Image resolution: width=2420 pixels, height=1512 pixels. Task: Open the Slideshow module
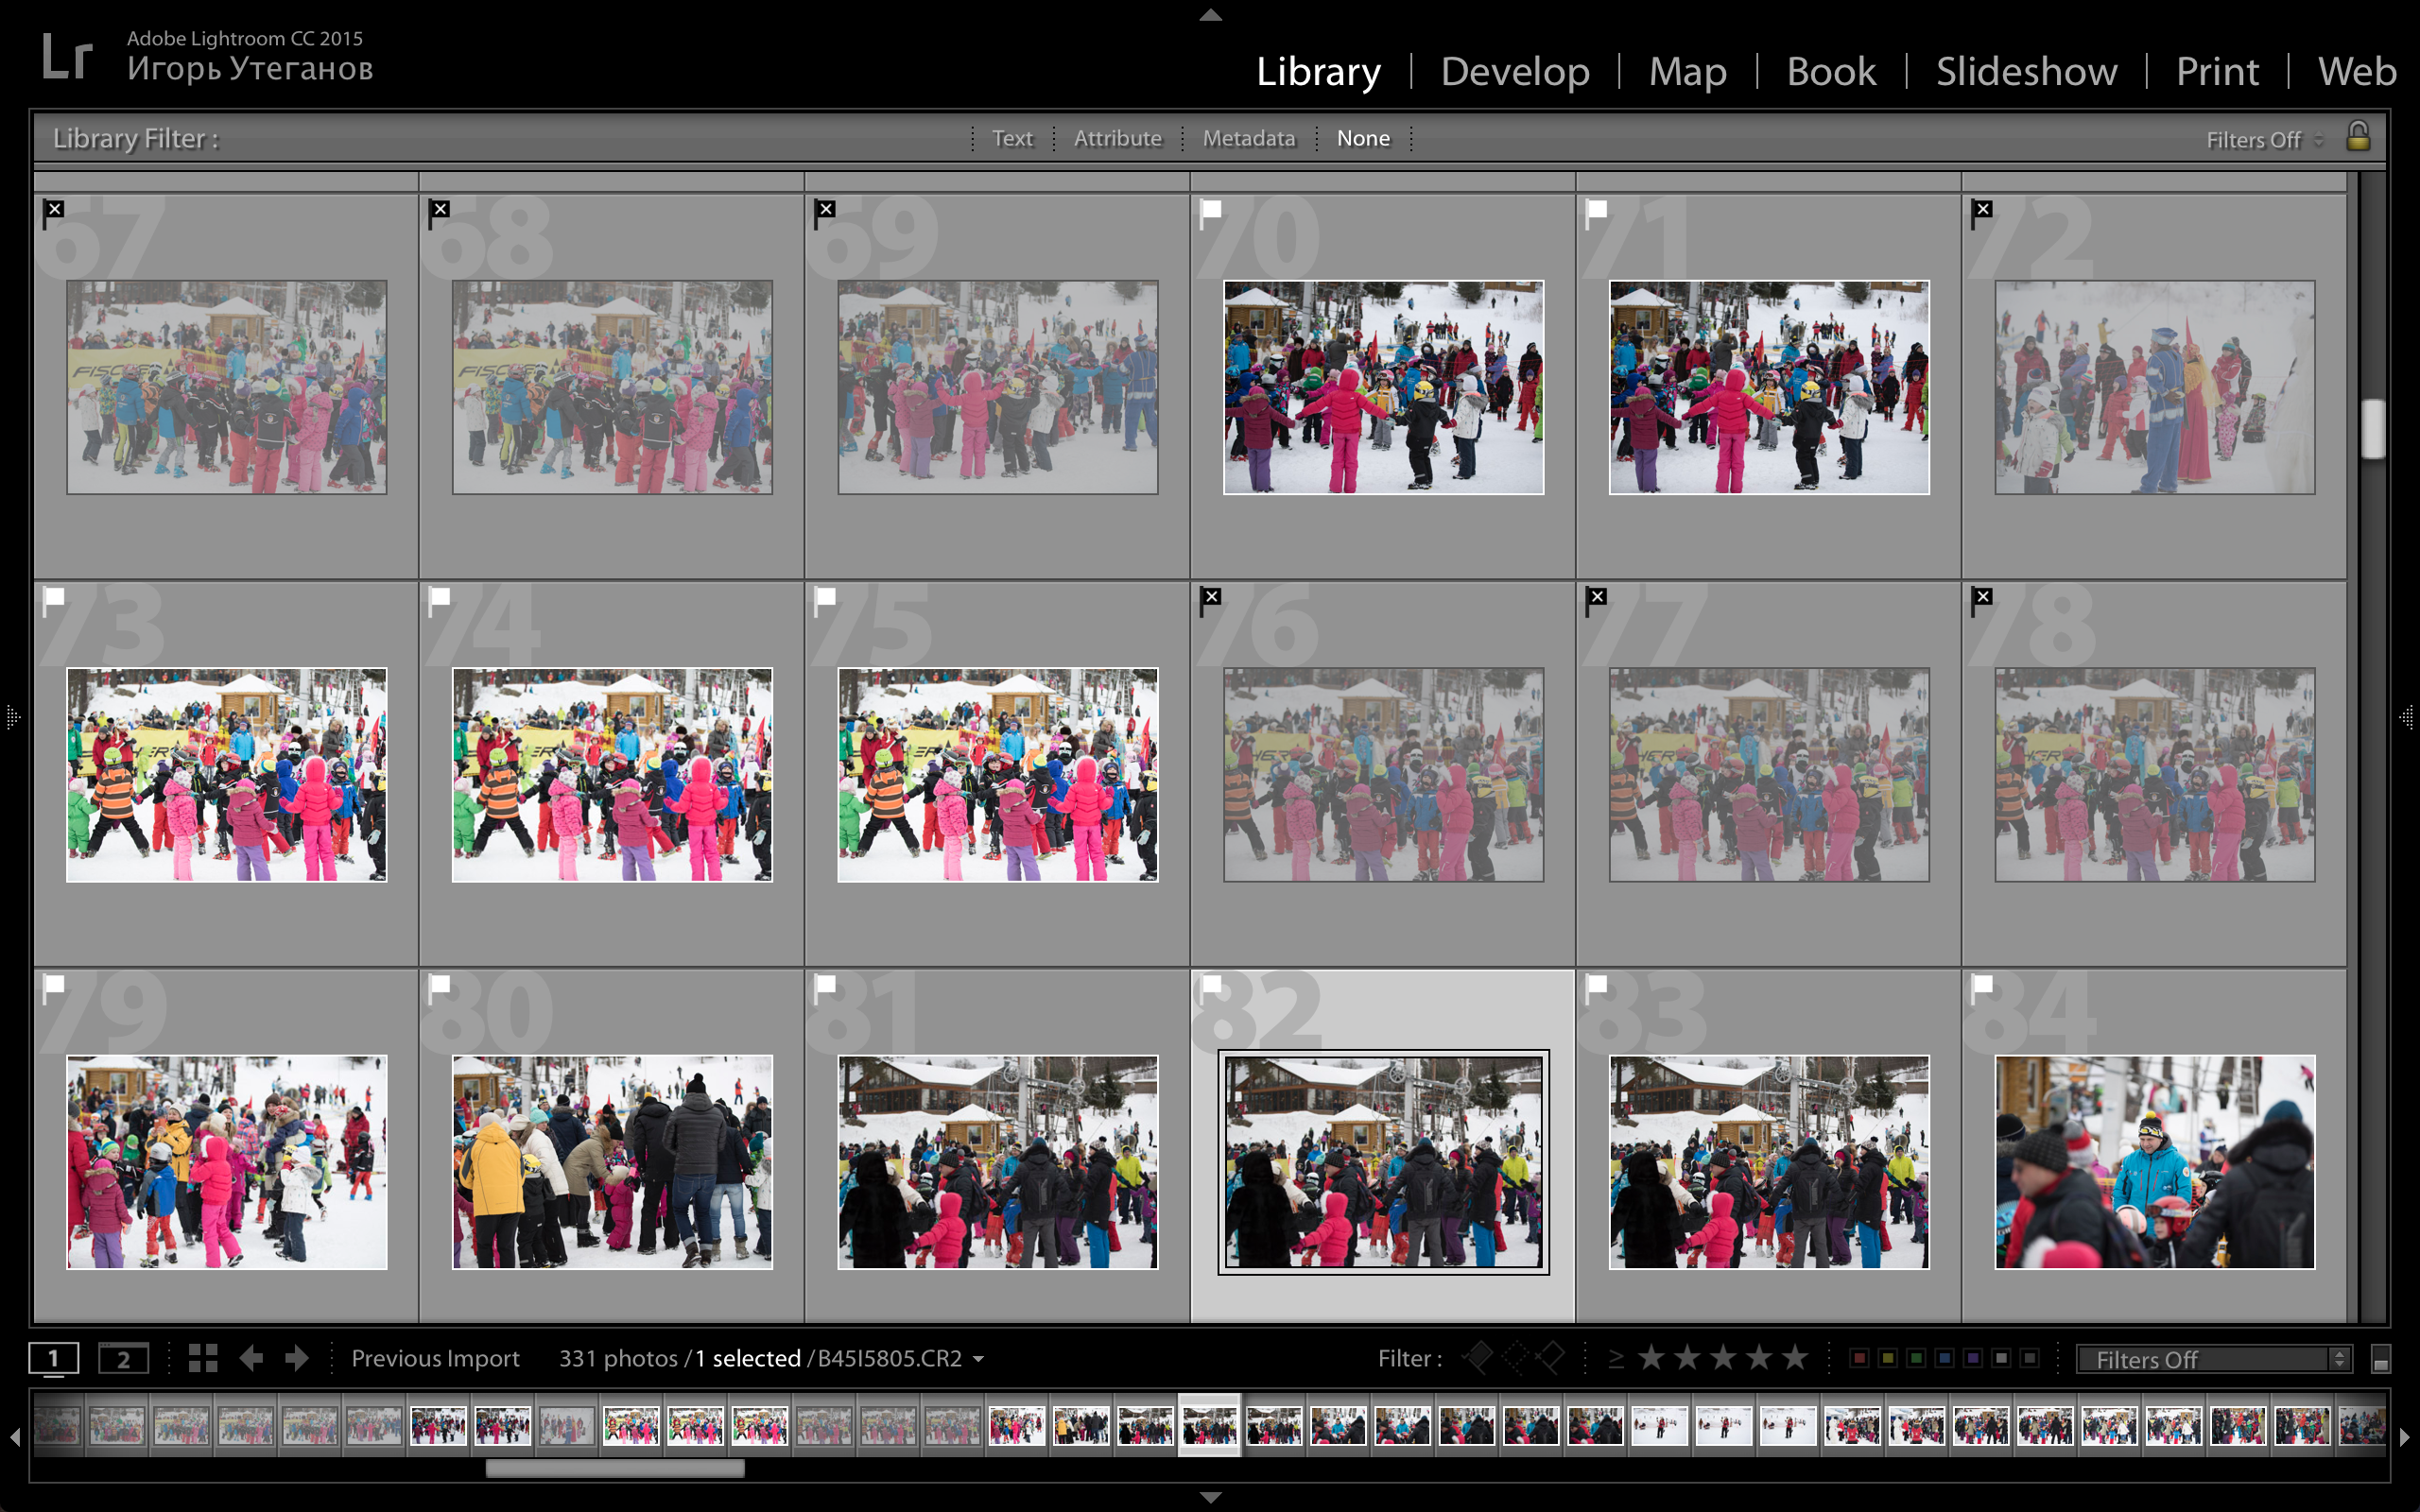click(2026, 71)
